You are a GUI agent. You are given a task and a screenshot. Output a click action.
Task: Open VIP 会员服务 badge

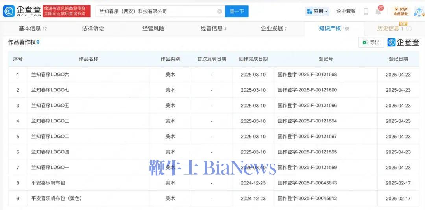(400, 11)
